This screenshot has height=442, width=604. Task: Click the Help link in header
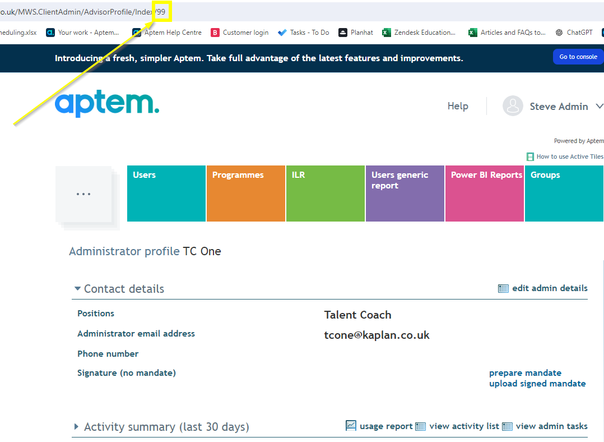458,106
